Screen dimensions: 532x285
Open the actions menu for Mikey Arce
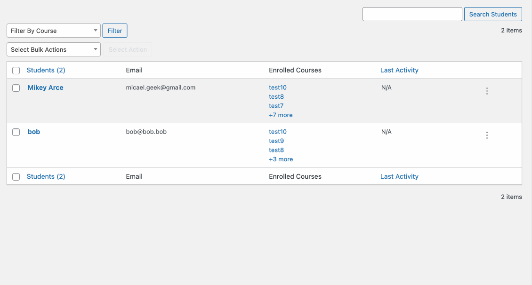point(487,91)
